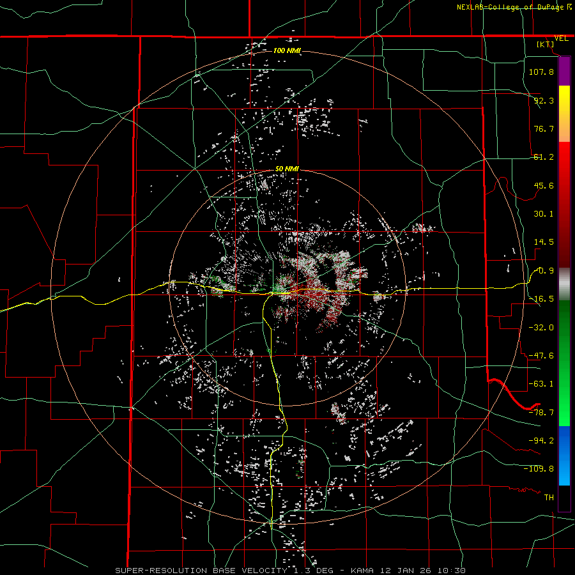Click the -109.8 legend value
The height and width of the screenshot is (575, 575).
click(x=539, y=469)
